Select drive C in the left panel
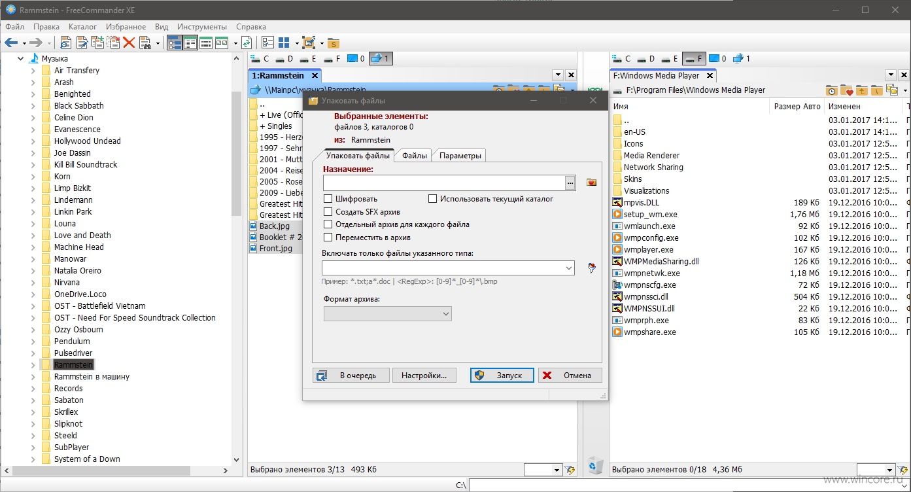The image size is (911, 492). pyautogui.click(x=260, y=59)
